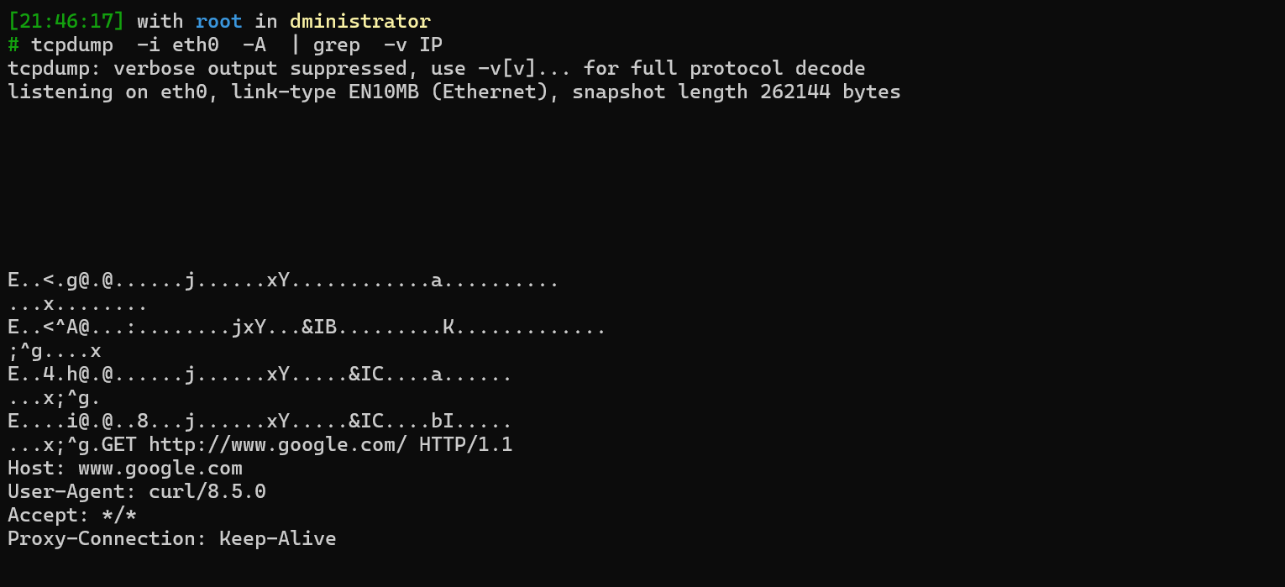1285x587 pixels.
Task: Click the Proxy-Connection Keep-Alive header
Action: point(171,538)
